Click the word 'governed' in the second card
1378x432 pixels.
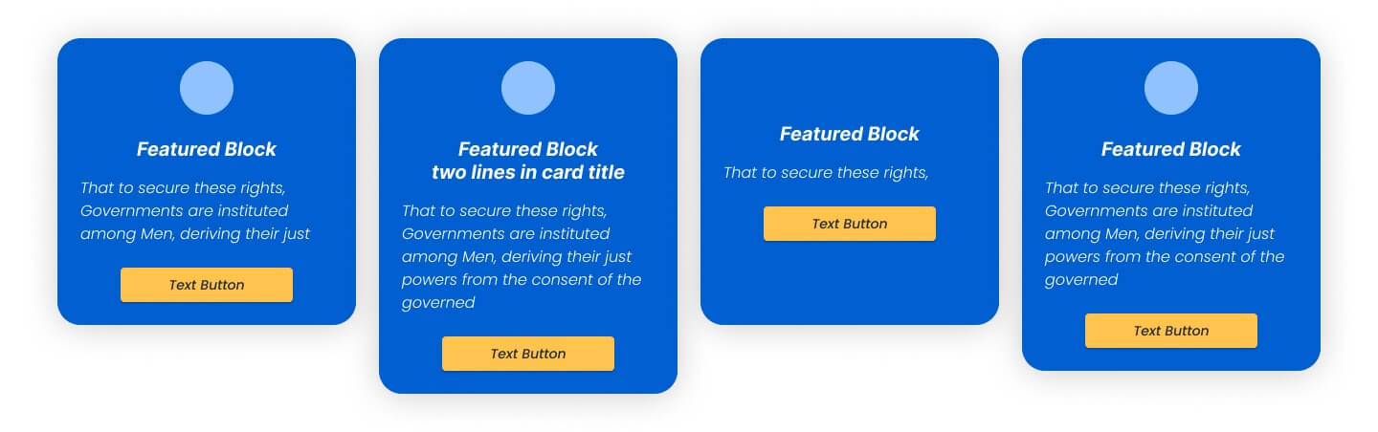pos(438,302)
